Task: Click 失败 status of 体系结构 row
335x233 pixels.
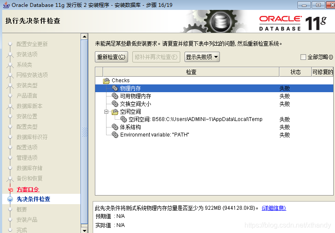Action: click(x=285, y=127)
